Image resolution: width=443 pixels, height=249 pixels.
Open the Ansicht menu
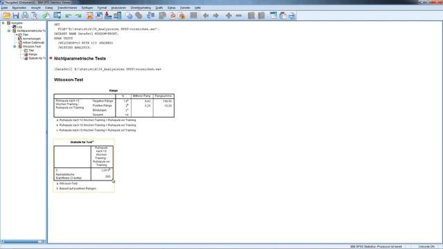[x=35, y=8]
